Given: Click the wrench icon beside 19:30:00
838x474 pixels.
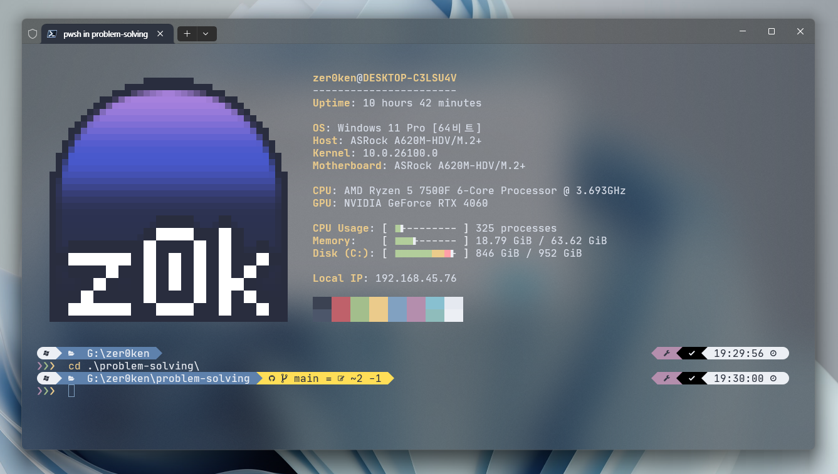Looking at the screenshot, I should pos(667,378).
